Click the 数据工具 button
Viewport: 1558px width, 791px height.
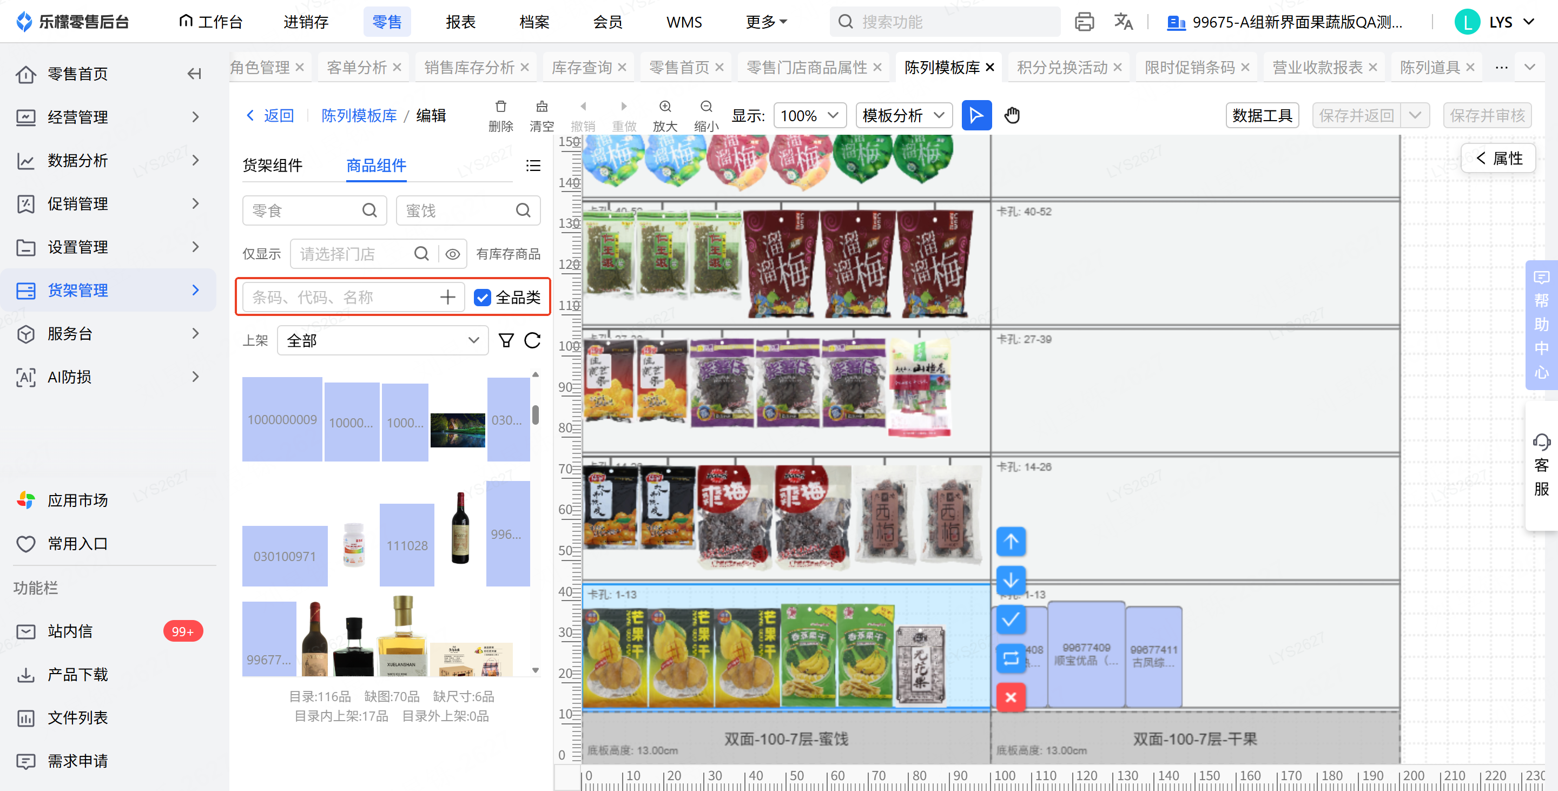click(1262, 115)
